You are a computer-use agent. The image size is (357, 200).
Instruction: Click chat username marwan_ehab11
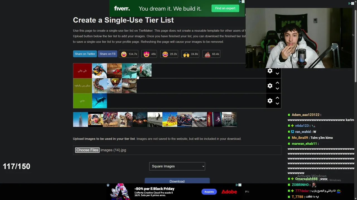coord(304,144)
